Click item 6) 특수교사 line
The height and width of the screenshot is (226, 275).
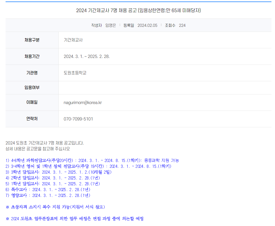pyautogui.click(x=48, y=190)
